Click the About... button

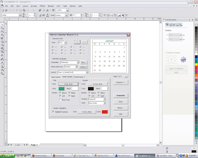click(x=121, y=108)
